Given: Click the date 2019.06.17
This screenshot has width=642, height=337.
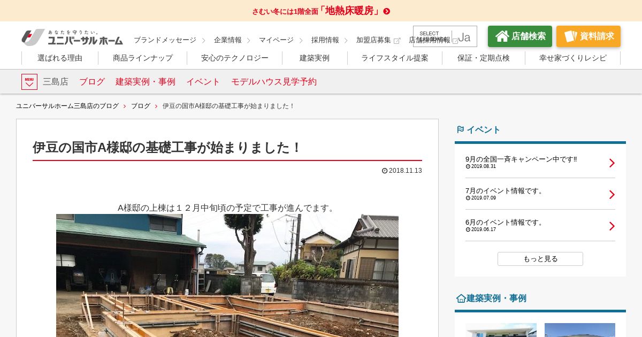Looking at the screenshot, I should (484, 229).
